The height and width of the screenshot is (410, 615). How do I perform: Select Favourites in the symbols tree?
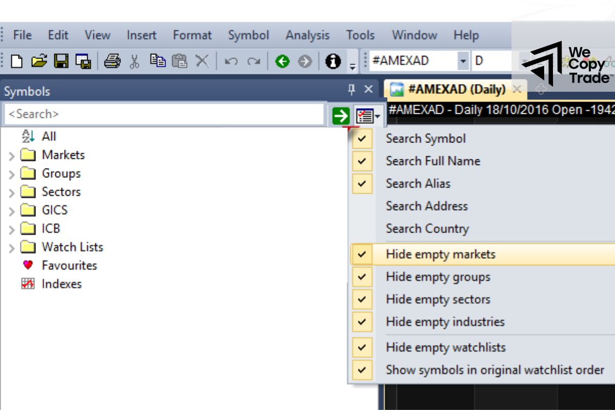pyautogui.click(x=69, y=265)
